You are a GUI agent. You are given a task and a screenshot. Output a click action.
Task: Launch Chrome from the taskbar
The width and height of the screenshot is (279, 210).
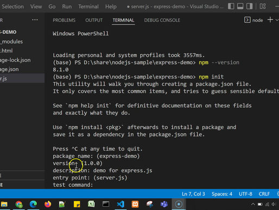[x=19, y=205]
